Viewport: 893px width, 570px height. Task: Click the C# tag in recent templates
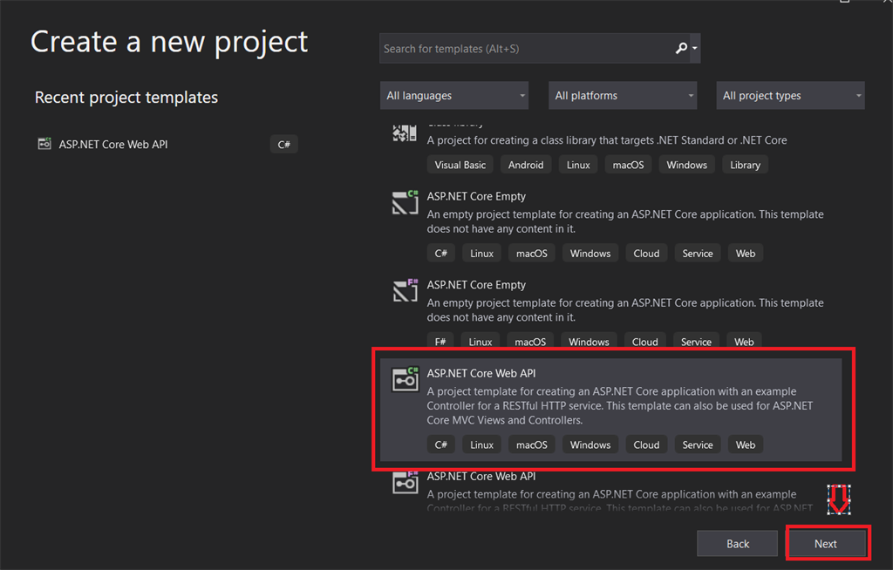pos(283,145)
